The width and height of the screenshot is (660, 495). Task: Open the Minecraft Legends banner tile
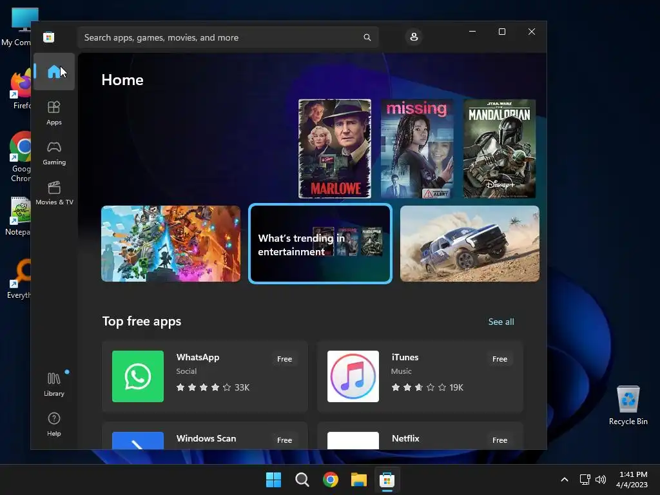coord(171,244)
